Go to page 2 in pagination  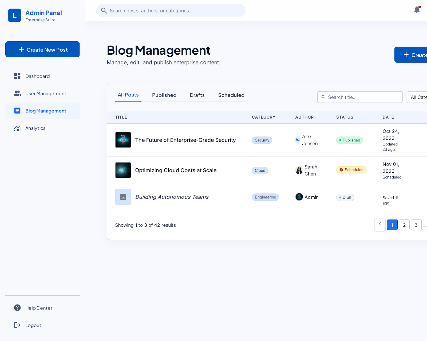(404, 225)
